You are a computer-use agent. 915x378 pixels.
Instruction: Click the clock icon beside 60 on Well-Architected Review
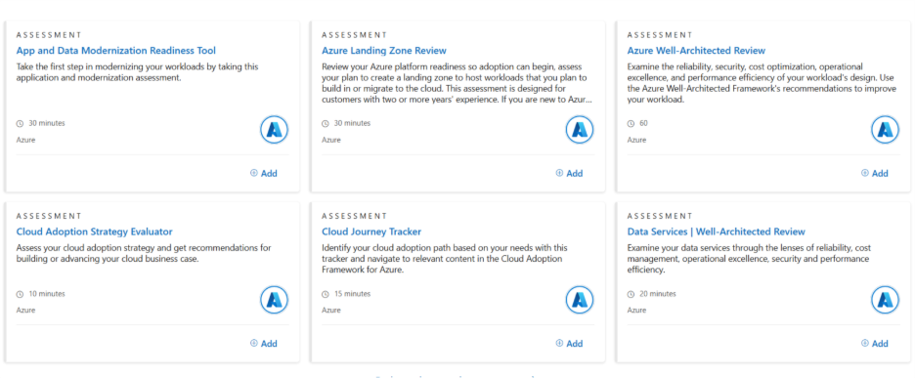(x=631, y=124)
